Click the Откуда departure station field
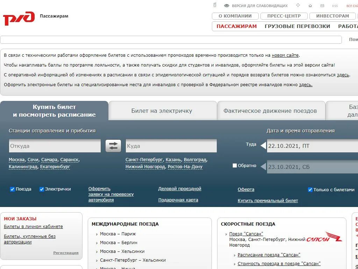This screenshot has width=358, height=269. pos(55,146)
